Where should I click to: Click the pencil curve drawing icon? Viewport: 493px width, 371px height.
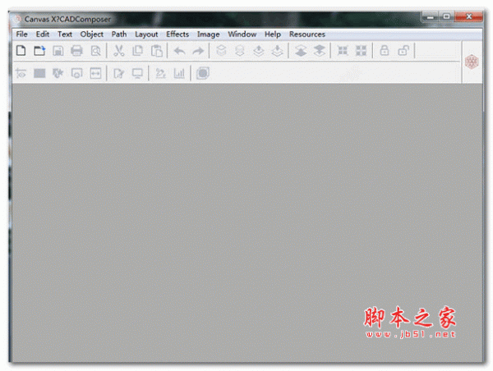click(161, 73)
